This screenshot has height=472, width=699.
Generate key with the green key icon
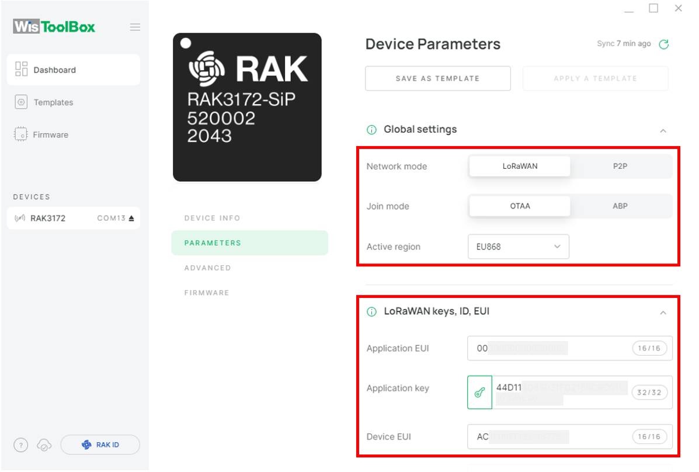(x=479, y=392)
